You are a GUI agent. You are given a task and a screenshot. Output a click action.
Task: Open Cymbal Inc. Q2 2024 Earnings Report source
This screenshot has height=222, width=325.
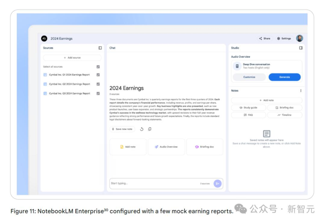point(70,84)
